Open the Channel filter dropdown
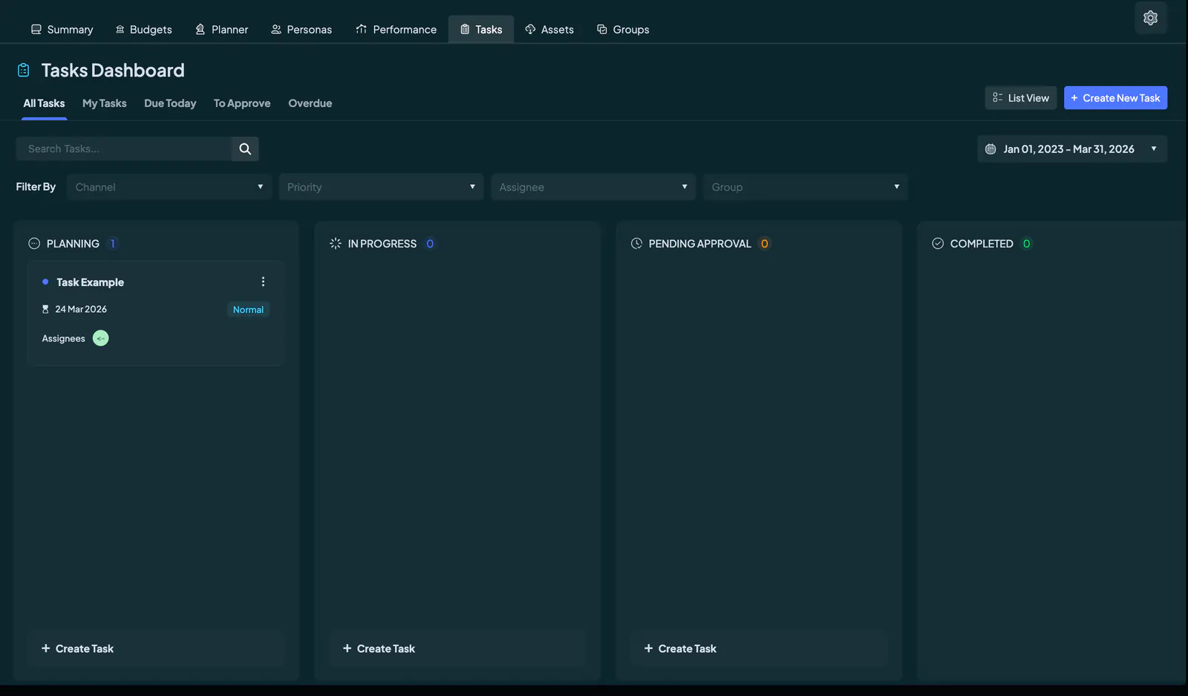Screen dimensions: 1188x696 [169, 187]
